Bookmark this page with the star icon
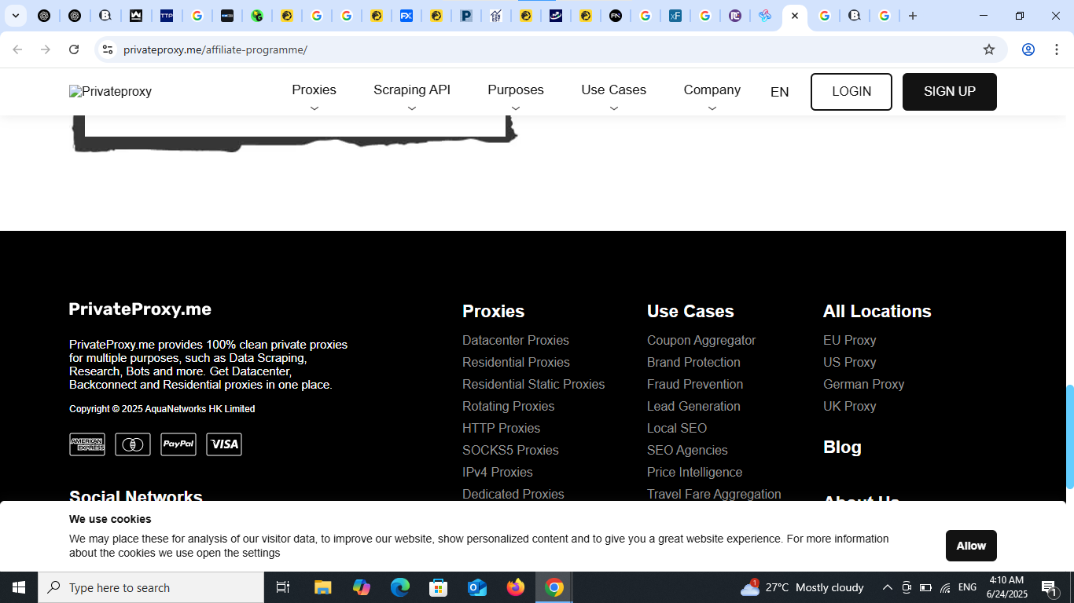Viewport: 1074px width, 603px height. coord(989,49)
